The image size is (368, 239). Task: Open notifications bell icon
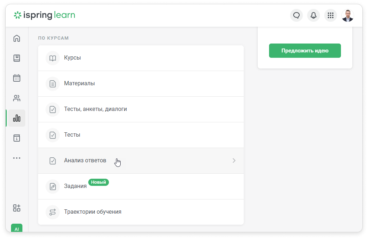314,16
